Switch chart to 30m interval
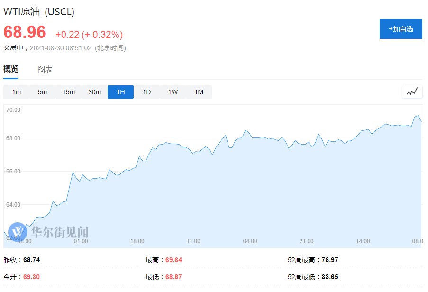This screenshot has height=292, width=428. pos(95,92)
